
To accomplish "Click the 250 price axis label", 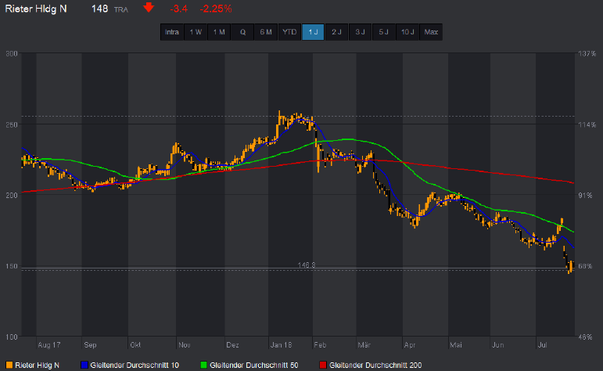I will 12,124.
